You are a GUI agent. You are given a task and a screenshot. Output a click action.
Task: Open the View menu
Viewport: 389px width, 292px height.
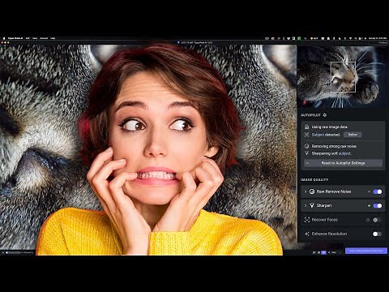coord(35,38)
